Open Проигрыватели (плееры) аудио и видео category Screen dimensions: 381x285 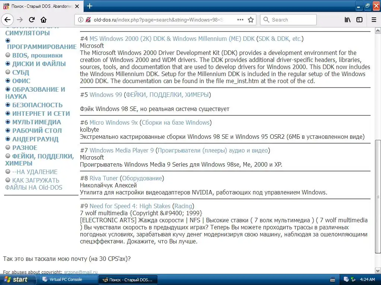[212, 151]
